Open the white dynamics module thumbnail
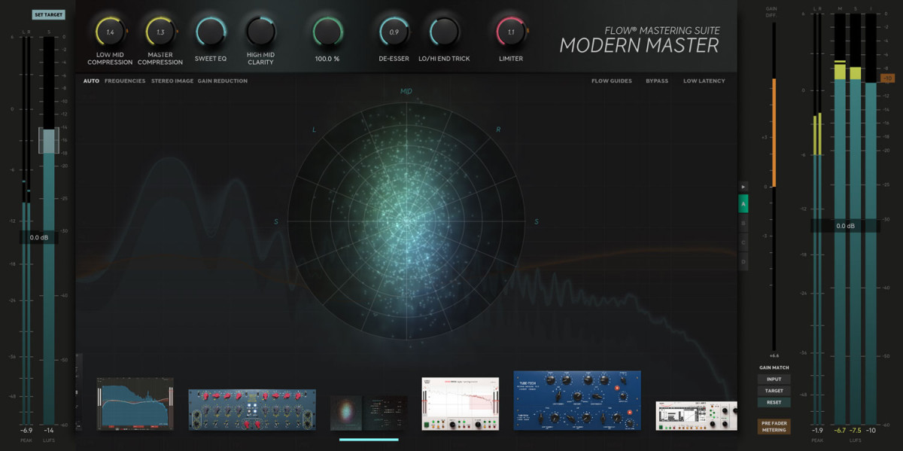This screenshot has width=903, height=451. coord(461,404)
